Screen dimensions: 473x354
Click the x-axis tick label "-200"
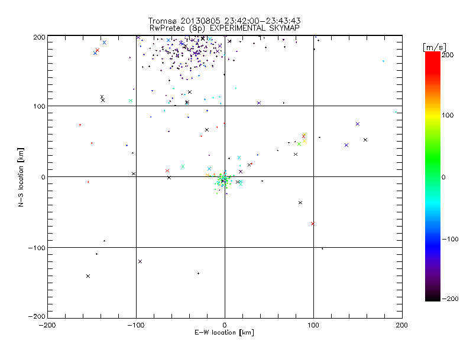click(47, 325)
